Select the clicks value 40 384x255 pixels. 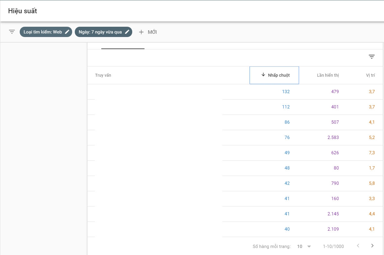[x=287, y=229]
